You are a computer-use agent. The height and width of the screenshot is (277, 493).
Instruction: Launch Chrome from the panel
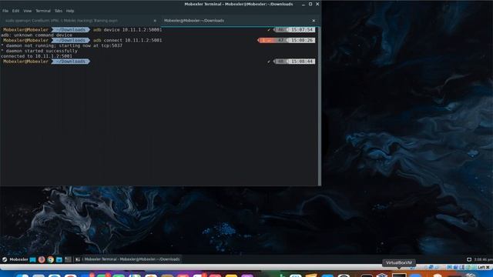50,259
